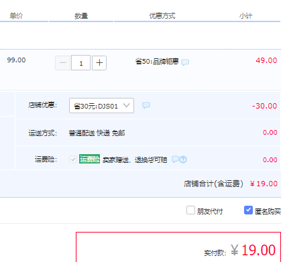This screenshot has height=262, width=283.
Task: Click the 普通配送 快递 免邮 shipping text
Action: [x=97, y=133]
